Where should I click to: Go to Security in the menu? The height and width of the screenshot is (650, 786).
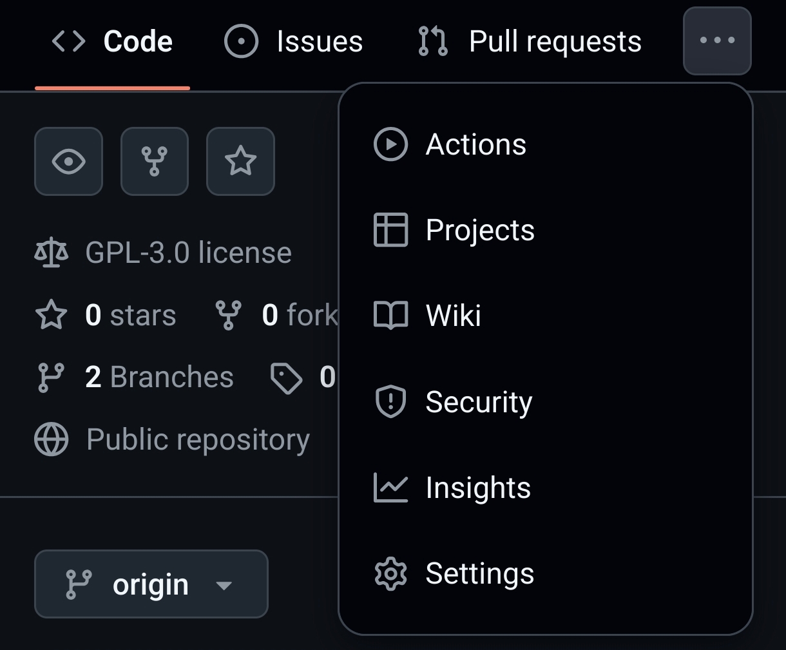478,402
